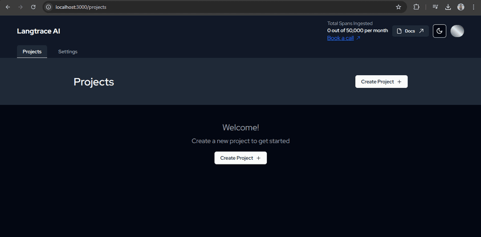Open the browser Downloads icon
Screen dimensions: 481x237
(448, 7)
